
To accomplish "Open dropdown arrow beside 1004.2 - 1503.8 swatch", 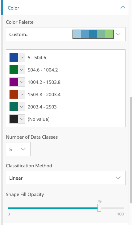I will (x=22, y=82).
